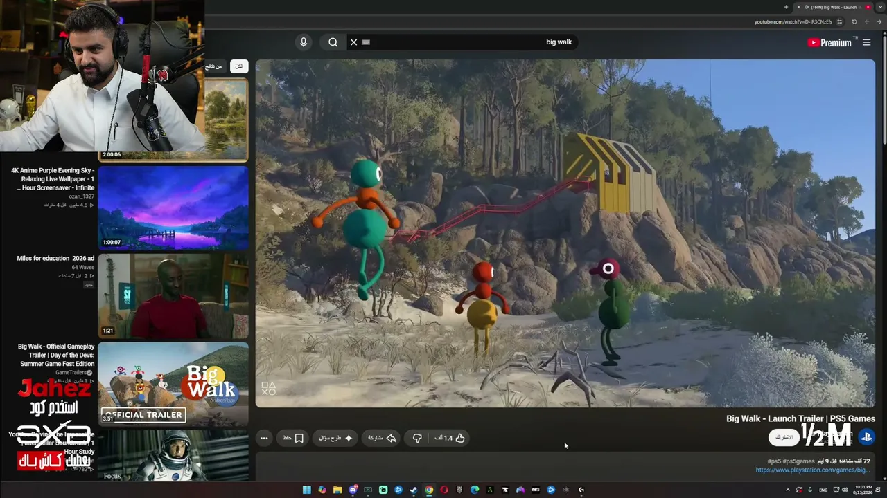Viewport: 887px width, 498px height.
Task: Open the landscape painting 2:00:06 thumbnail
Action: coord(226,120)
